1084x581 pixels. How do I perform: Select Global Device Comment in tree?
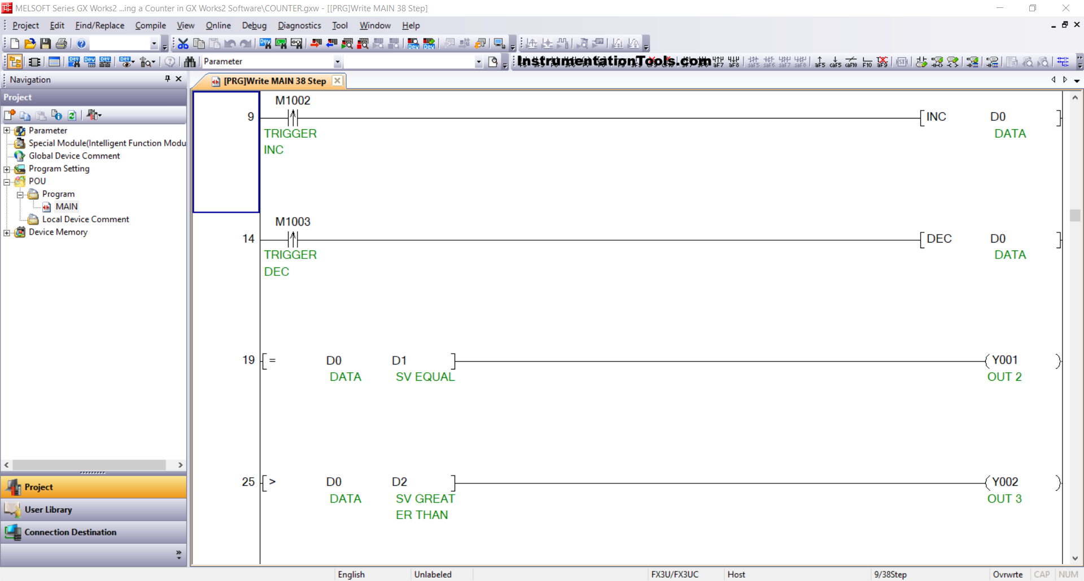point(75,156)
